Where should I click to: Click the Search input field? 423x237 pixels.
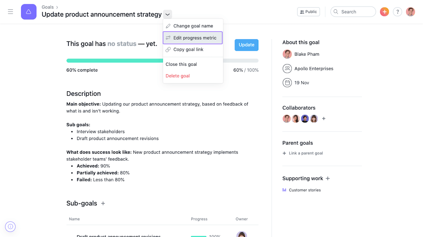tap(353, 12)
